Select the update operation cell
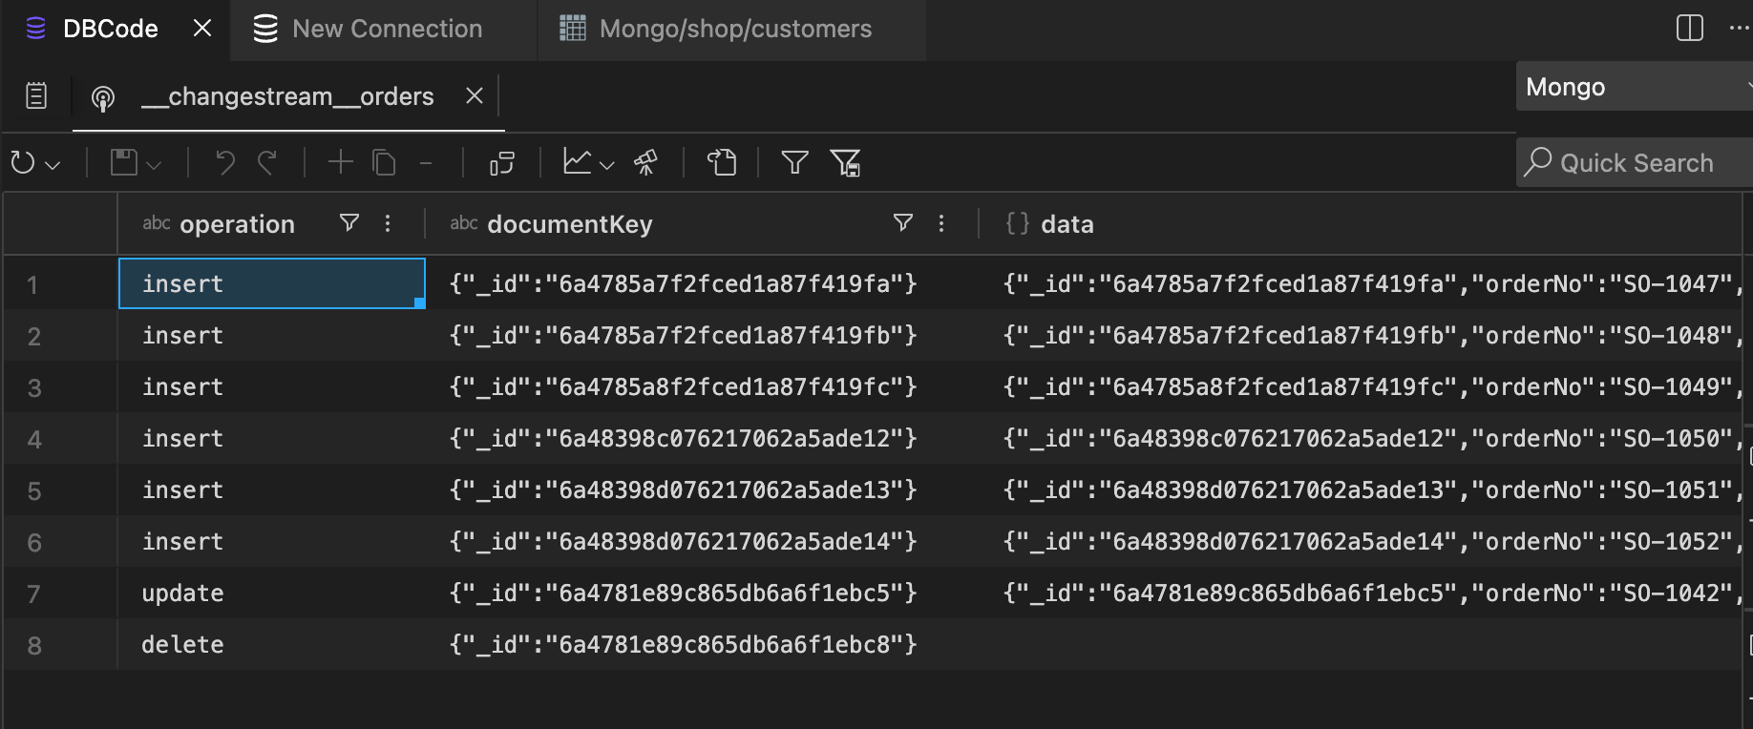 point(272,593)
